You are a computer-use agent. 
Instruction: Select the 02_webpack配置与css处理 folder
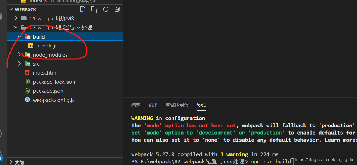pyautogui.click(x=61, y=27)
